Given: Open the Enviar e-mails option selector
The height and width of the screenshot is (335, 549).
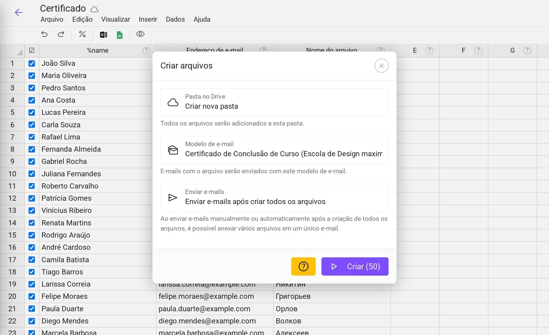Looking at the screenshot, I should pos(274,198).
